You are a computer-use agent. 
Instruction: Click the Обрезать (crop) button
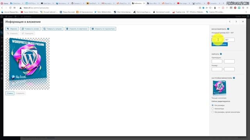pyautogui.click(x=12, y=29)
